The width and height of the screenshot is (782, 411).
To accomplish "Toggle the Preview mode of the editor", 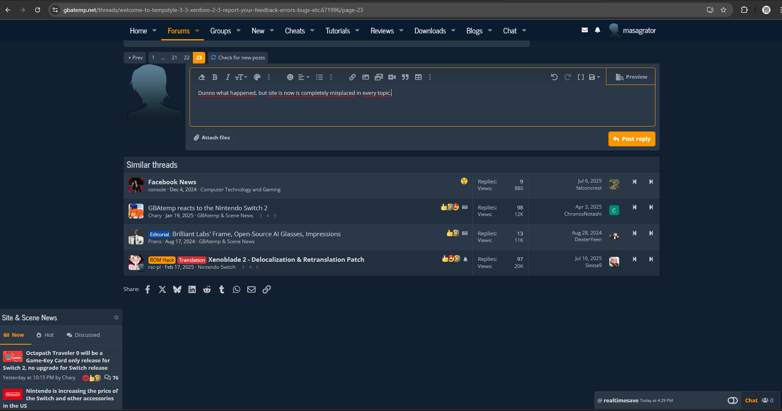I will (631, 77).
